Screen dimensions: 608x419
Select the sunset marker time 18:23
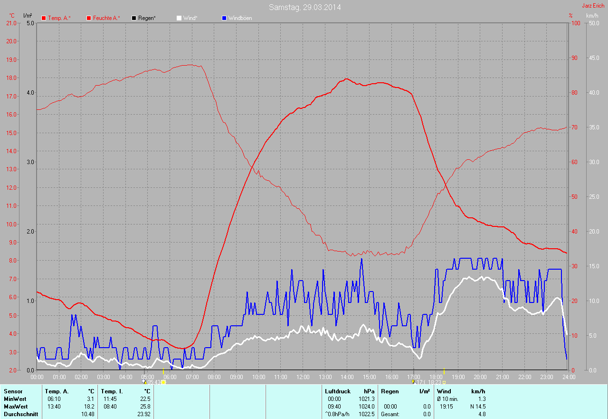pos(434,382)
